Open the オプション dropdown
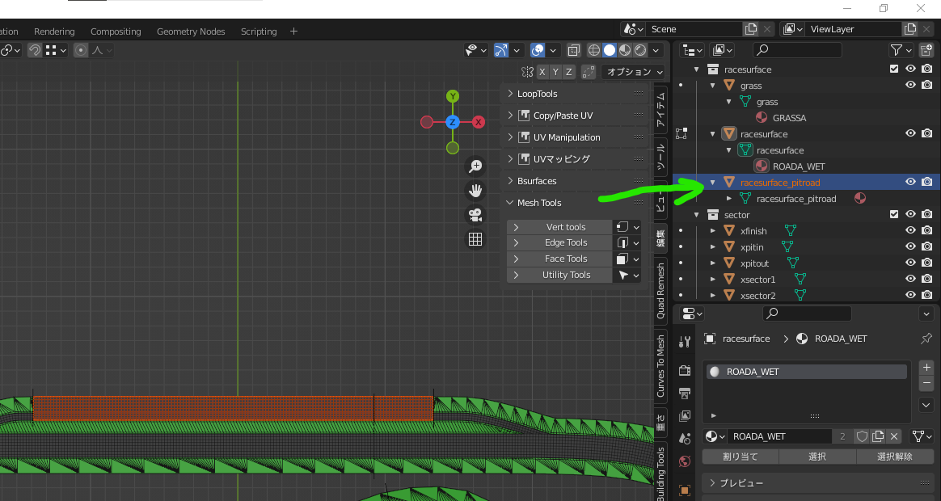 633,72
